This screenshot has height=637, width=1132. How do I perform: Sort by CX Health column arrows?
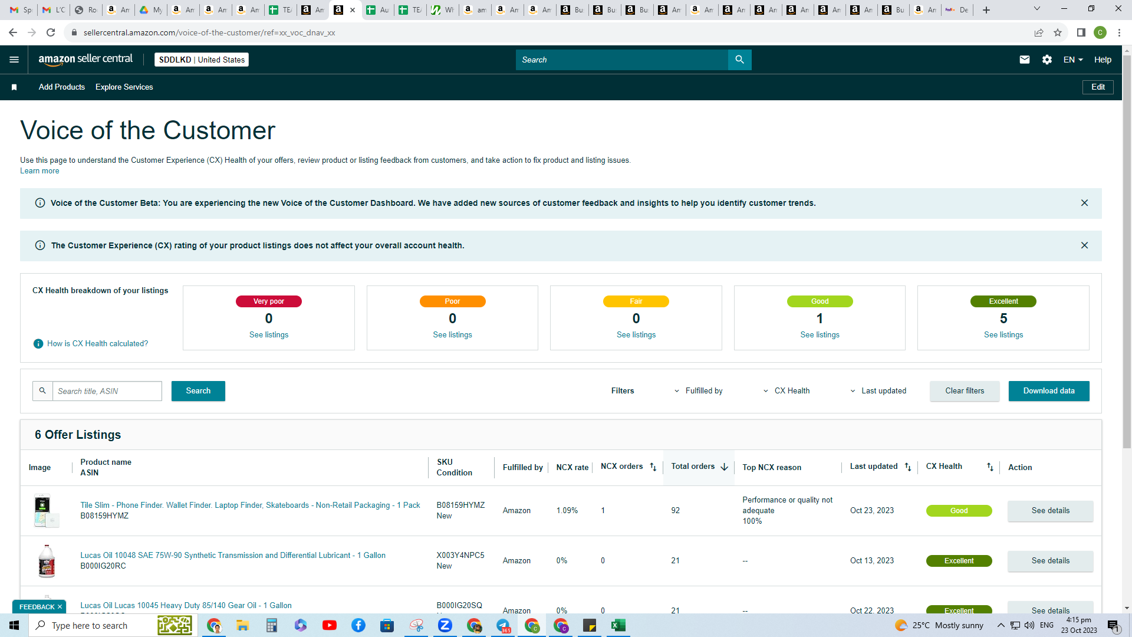point(990,467)
